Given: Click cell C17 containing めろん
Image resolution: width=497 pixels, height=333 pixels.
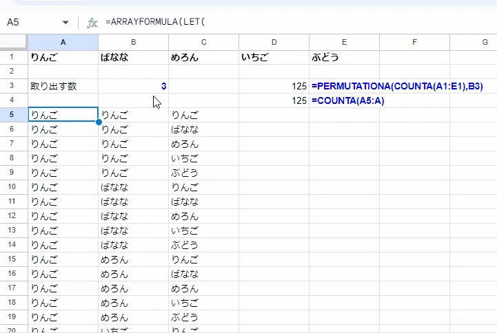Looking at the screenshot, I should click(x=204, y=288).
